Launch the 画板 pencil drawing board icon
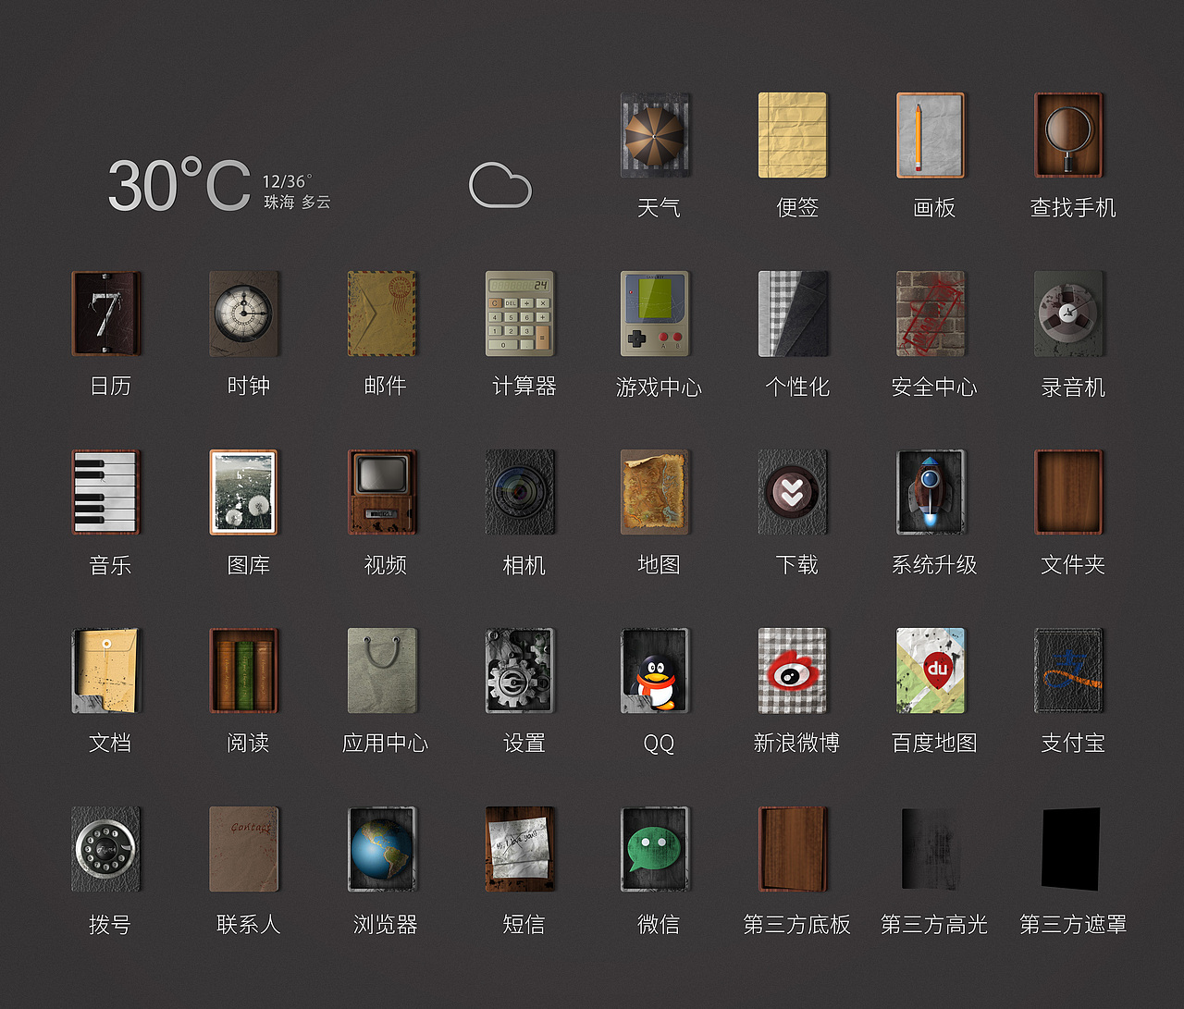Image resolution: width=1184 pixels, height=1009 pixels. click(931, 135)
